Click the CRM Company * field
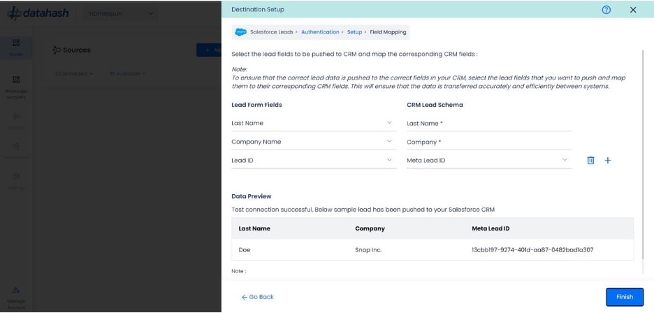 489,142
